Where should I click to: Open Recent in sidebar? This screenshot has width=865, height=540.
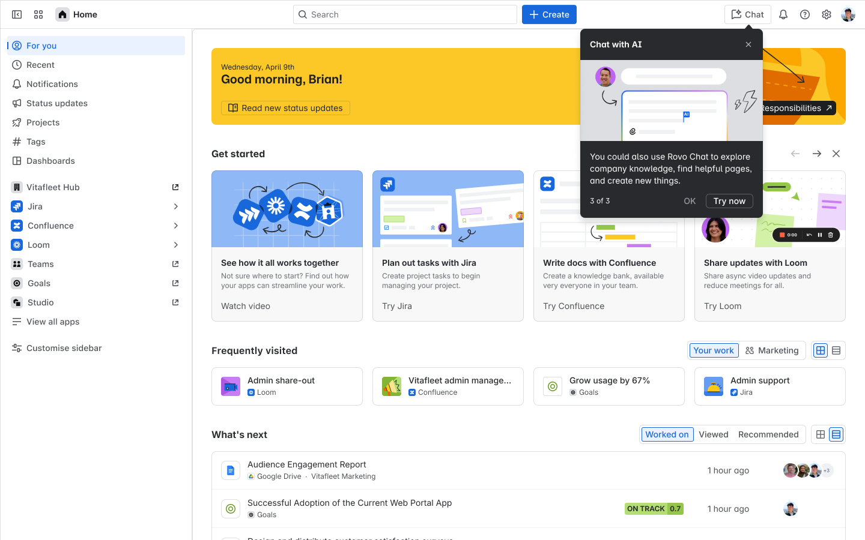pos(96,65)
